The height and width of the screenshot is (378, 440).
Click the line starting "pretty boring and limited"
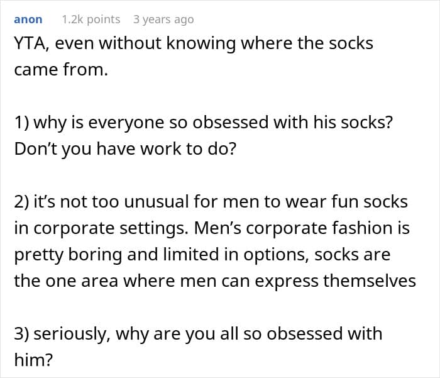tap(202, 255)
